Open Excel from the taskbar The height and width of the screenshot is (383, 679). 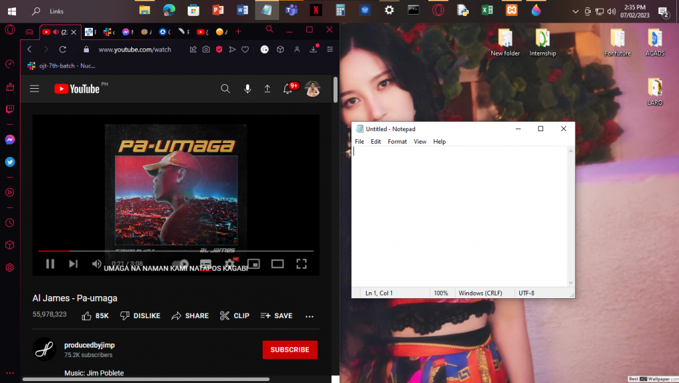click(487, 10)
